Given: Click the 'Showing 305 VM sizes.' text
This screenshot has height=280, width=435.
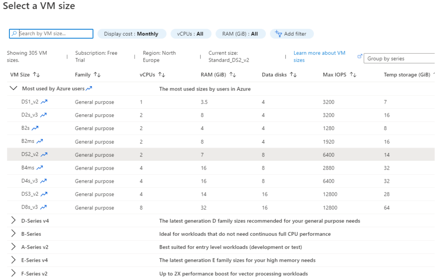Looking at the screenshot, I should point(27,57).
